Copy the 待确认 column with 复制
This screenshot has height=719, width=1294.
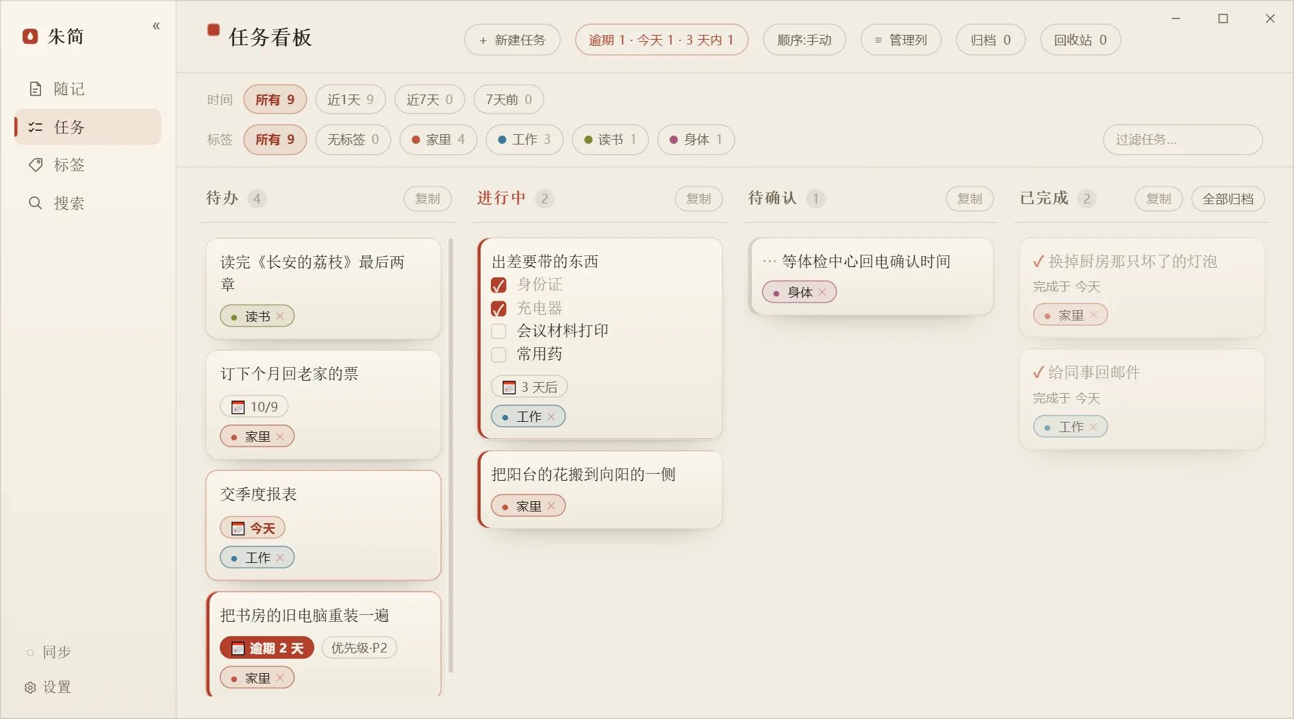coord(969,199)
